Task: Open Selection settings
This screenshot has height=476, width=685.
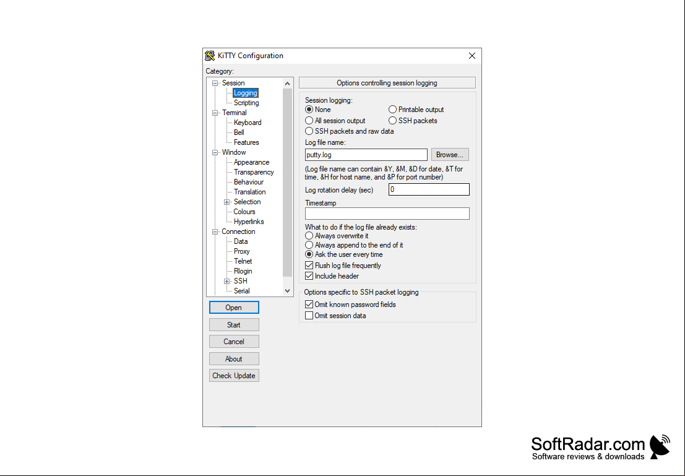Action: tap(247, 202)
